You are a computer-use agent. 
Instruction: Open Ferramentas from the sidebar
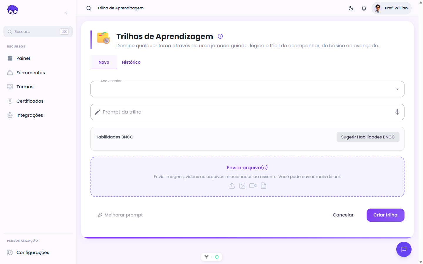(38, 73)
